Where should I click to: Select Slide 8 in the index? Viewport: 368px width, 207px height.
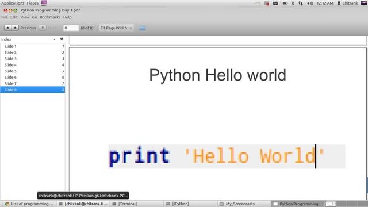point(32,90)
